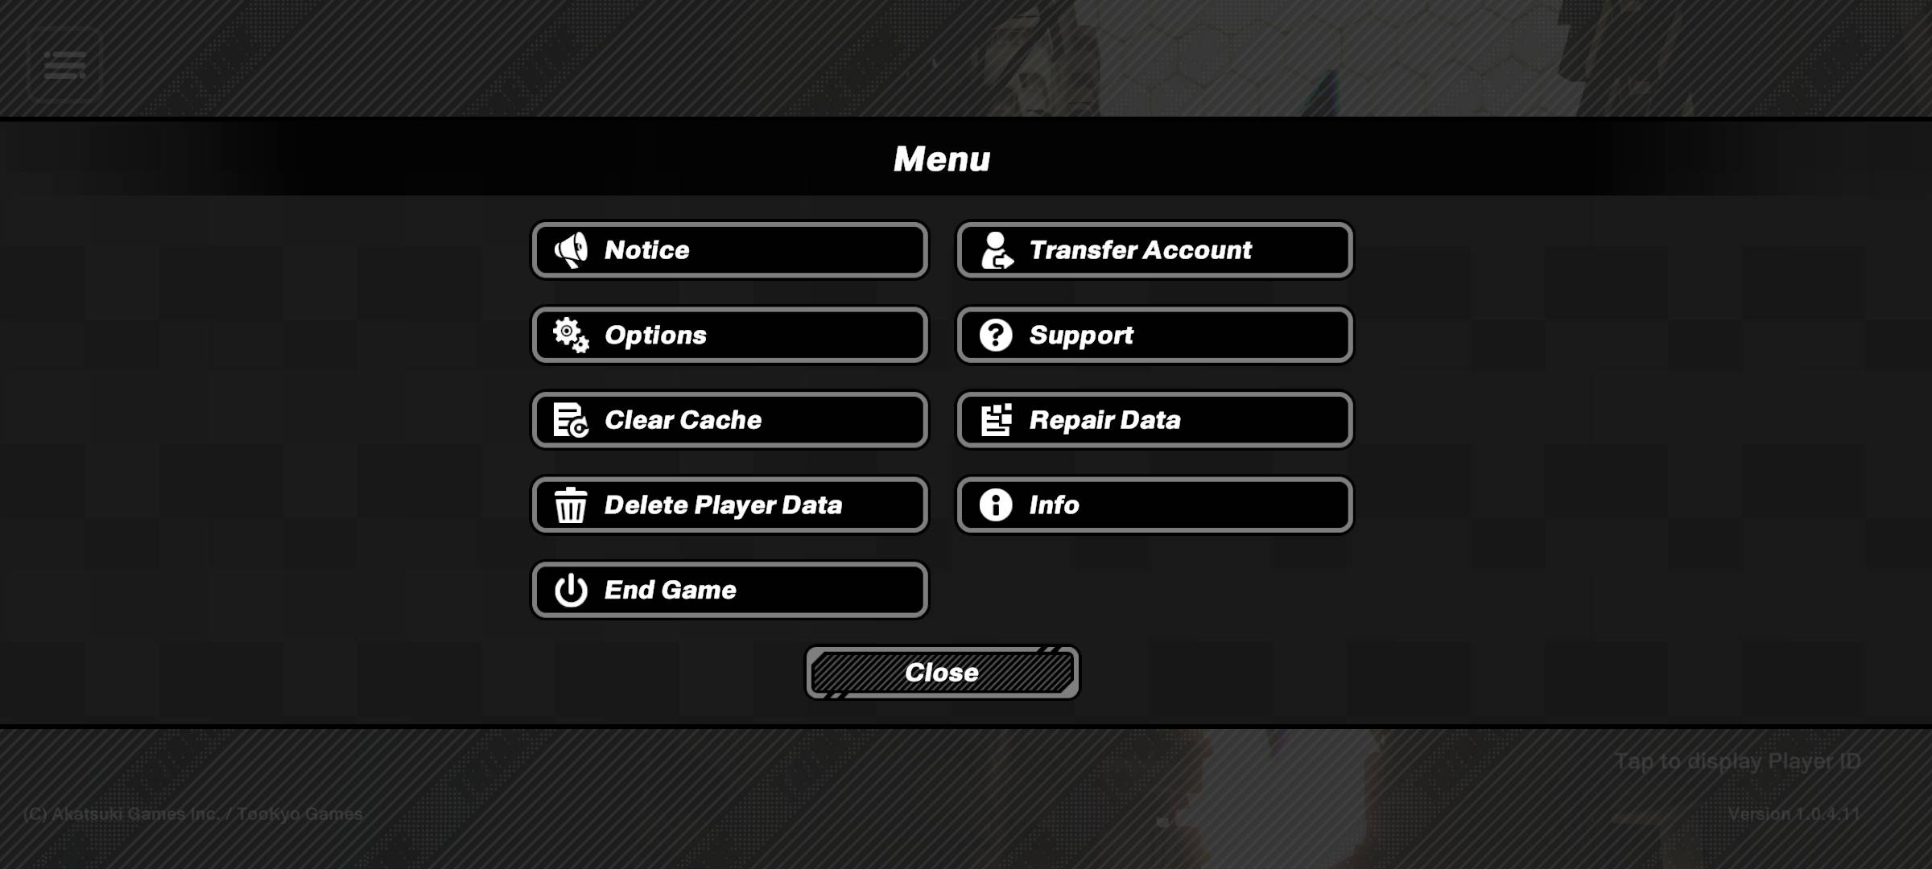Clear the application cache
This screenshot has width=1932, height=869.
click(x=729, y=420)
